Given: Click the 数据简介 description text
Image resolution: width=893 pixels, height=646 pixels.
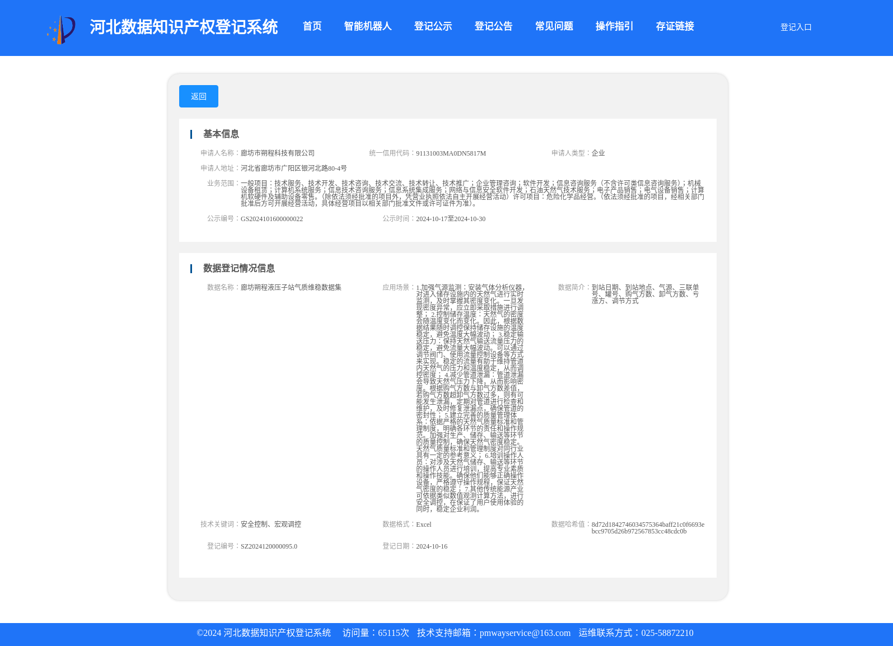Looking at the screenshot, I should pyautogui.click(x=646, y=294).
